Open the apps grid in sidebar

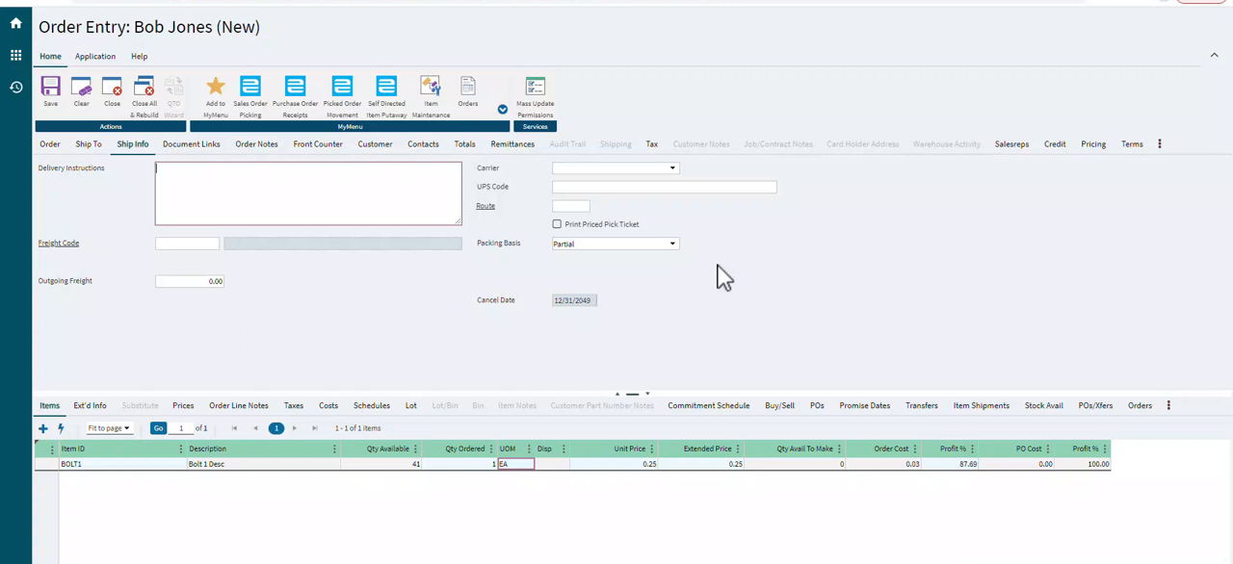pyautogui.click(x=15, y=55)
